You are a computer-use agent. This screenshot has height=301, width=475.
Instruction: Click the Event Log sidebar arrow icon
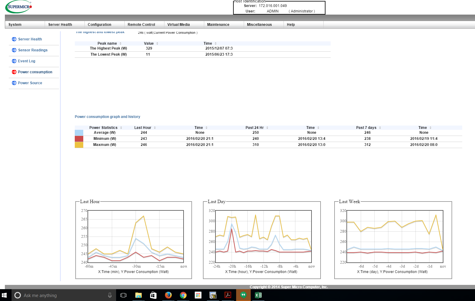(14, 61)
